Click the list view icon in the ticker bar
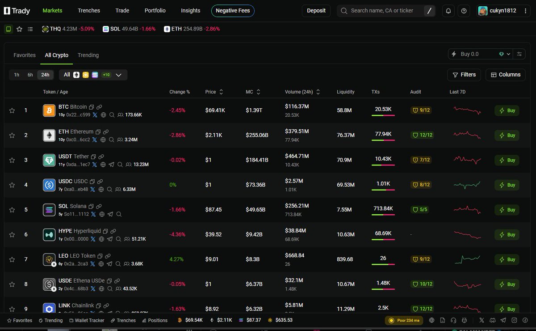Viewport: 536px width, 331px height. (x=30, y=29)
